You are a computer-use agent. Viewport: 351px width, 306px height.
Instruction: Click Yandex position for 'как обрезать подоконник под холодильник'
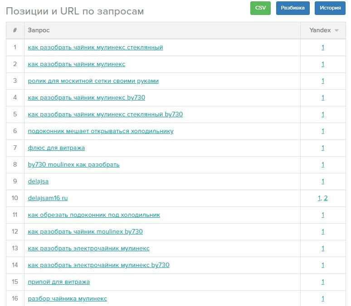click(323, 215)
